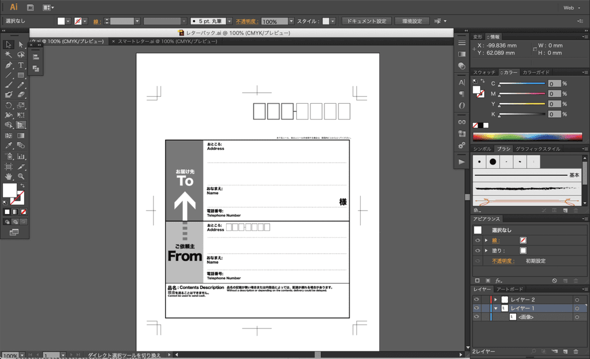The image size is (590, 359).
Task: Create a new layer in the Layers panel
Action: click(x=565, y=351)
